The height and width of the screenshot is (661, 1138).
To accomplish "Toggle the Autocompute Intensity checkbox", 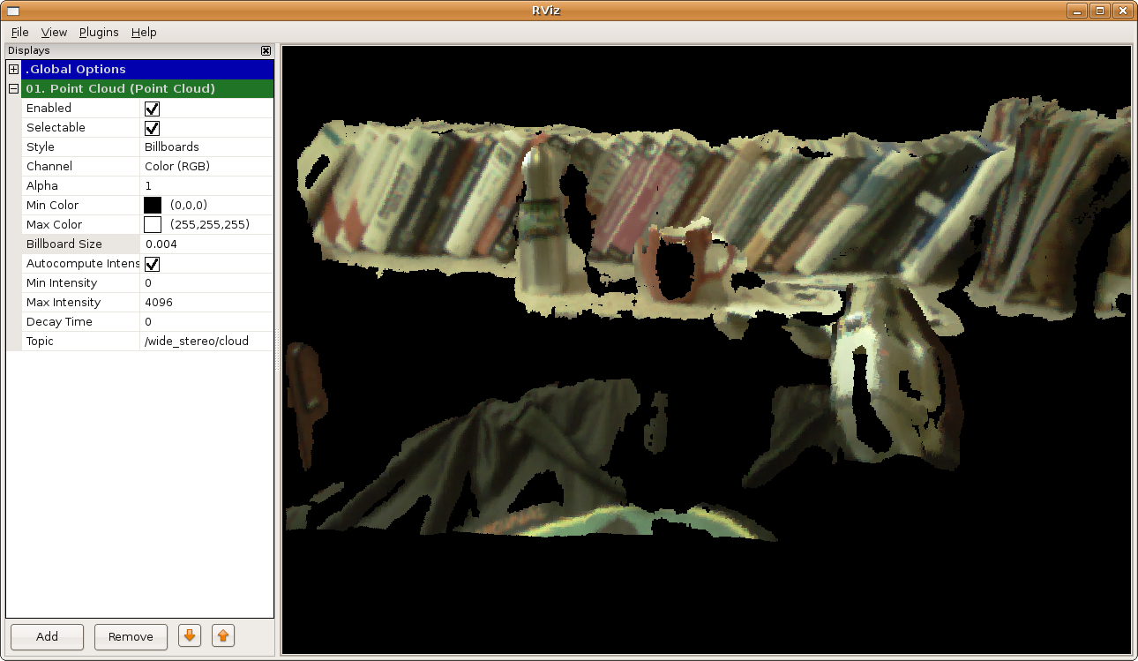I will tap(152, 264).
